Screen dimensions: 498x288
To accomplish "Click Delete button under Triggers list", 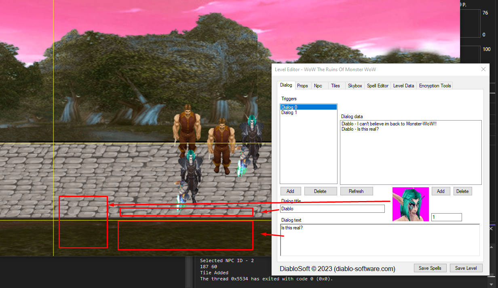I will (320, 191).
